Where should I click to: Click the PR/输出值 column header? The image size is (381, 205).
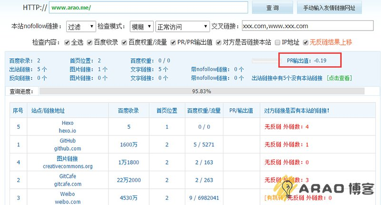[x=241, y=111]
